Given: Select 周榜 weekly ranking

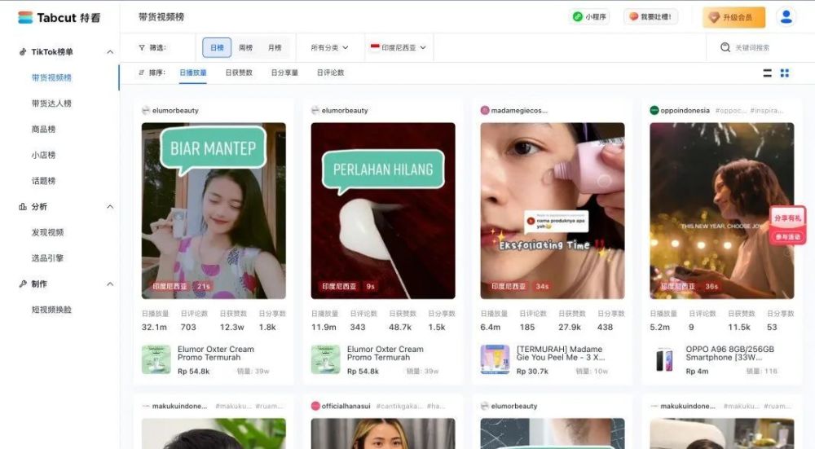Looking at the screenshot, I should (x=245, y=47).
